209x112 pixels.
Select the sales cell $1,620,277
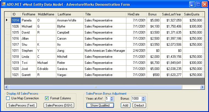coord(171,75)
